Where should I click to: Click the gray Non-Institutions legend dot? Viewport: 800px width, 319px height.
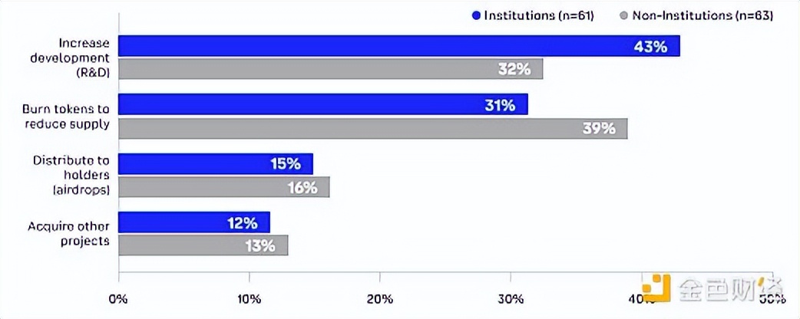tap(625, 15)
